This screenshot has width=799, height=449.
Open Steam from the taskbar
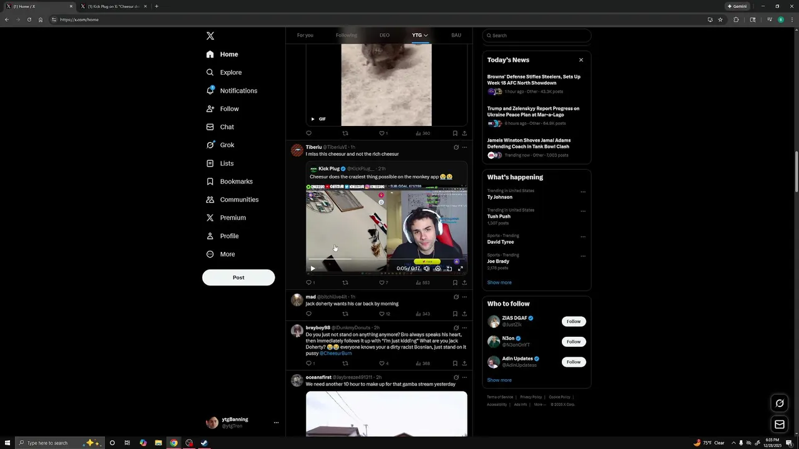click(204, 443)
